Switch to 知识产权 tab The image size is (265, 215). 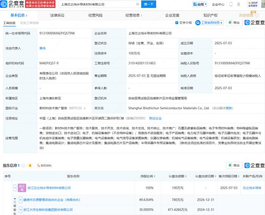click(210, 16)
